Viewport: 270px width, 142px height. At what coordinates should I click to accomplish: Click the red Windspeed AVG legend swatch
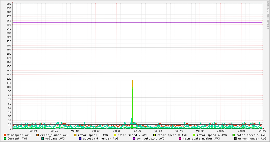tap(5, 135)
